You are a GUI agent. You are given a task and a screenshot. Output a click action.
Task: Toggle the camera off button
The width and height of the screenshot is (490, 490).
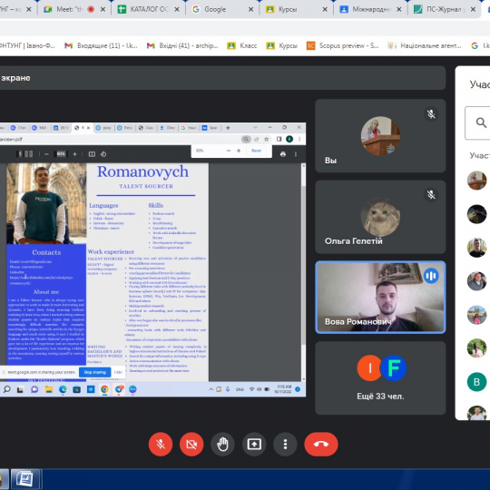[191, 444]
